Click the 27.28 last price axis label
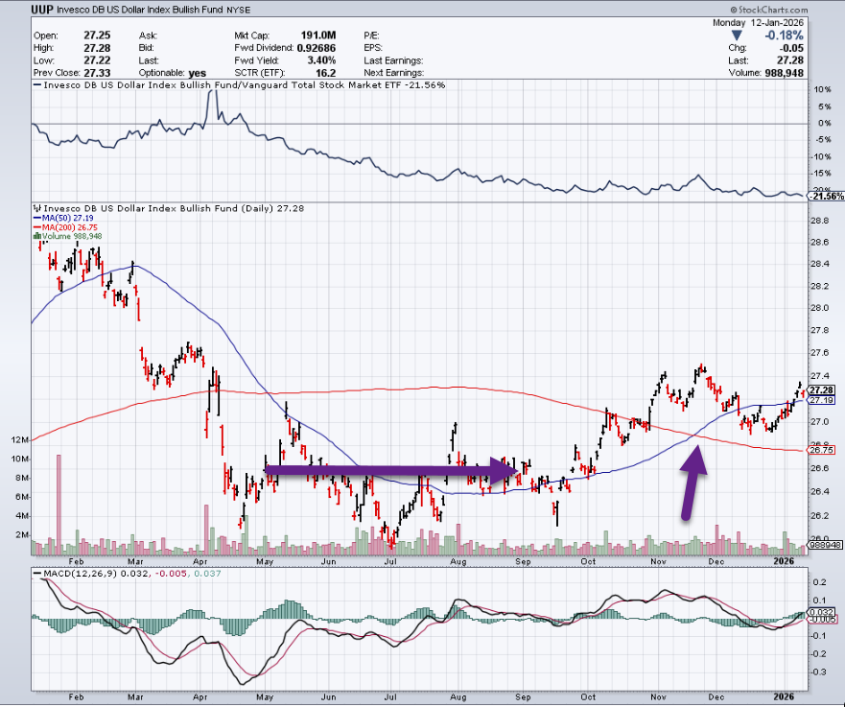The height and width of the screenshot is (707, 845). coord(822,390)
